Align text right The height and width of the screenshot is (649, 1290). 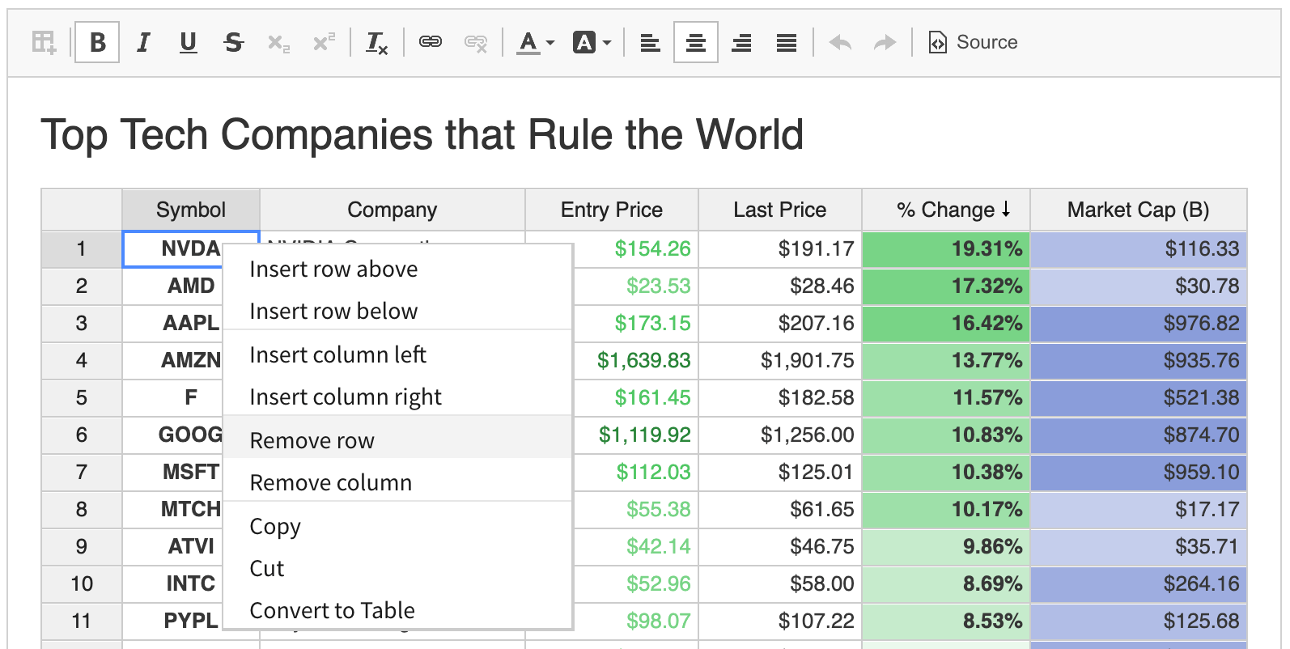point(741,42)
